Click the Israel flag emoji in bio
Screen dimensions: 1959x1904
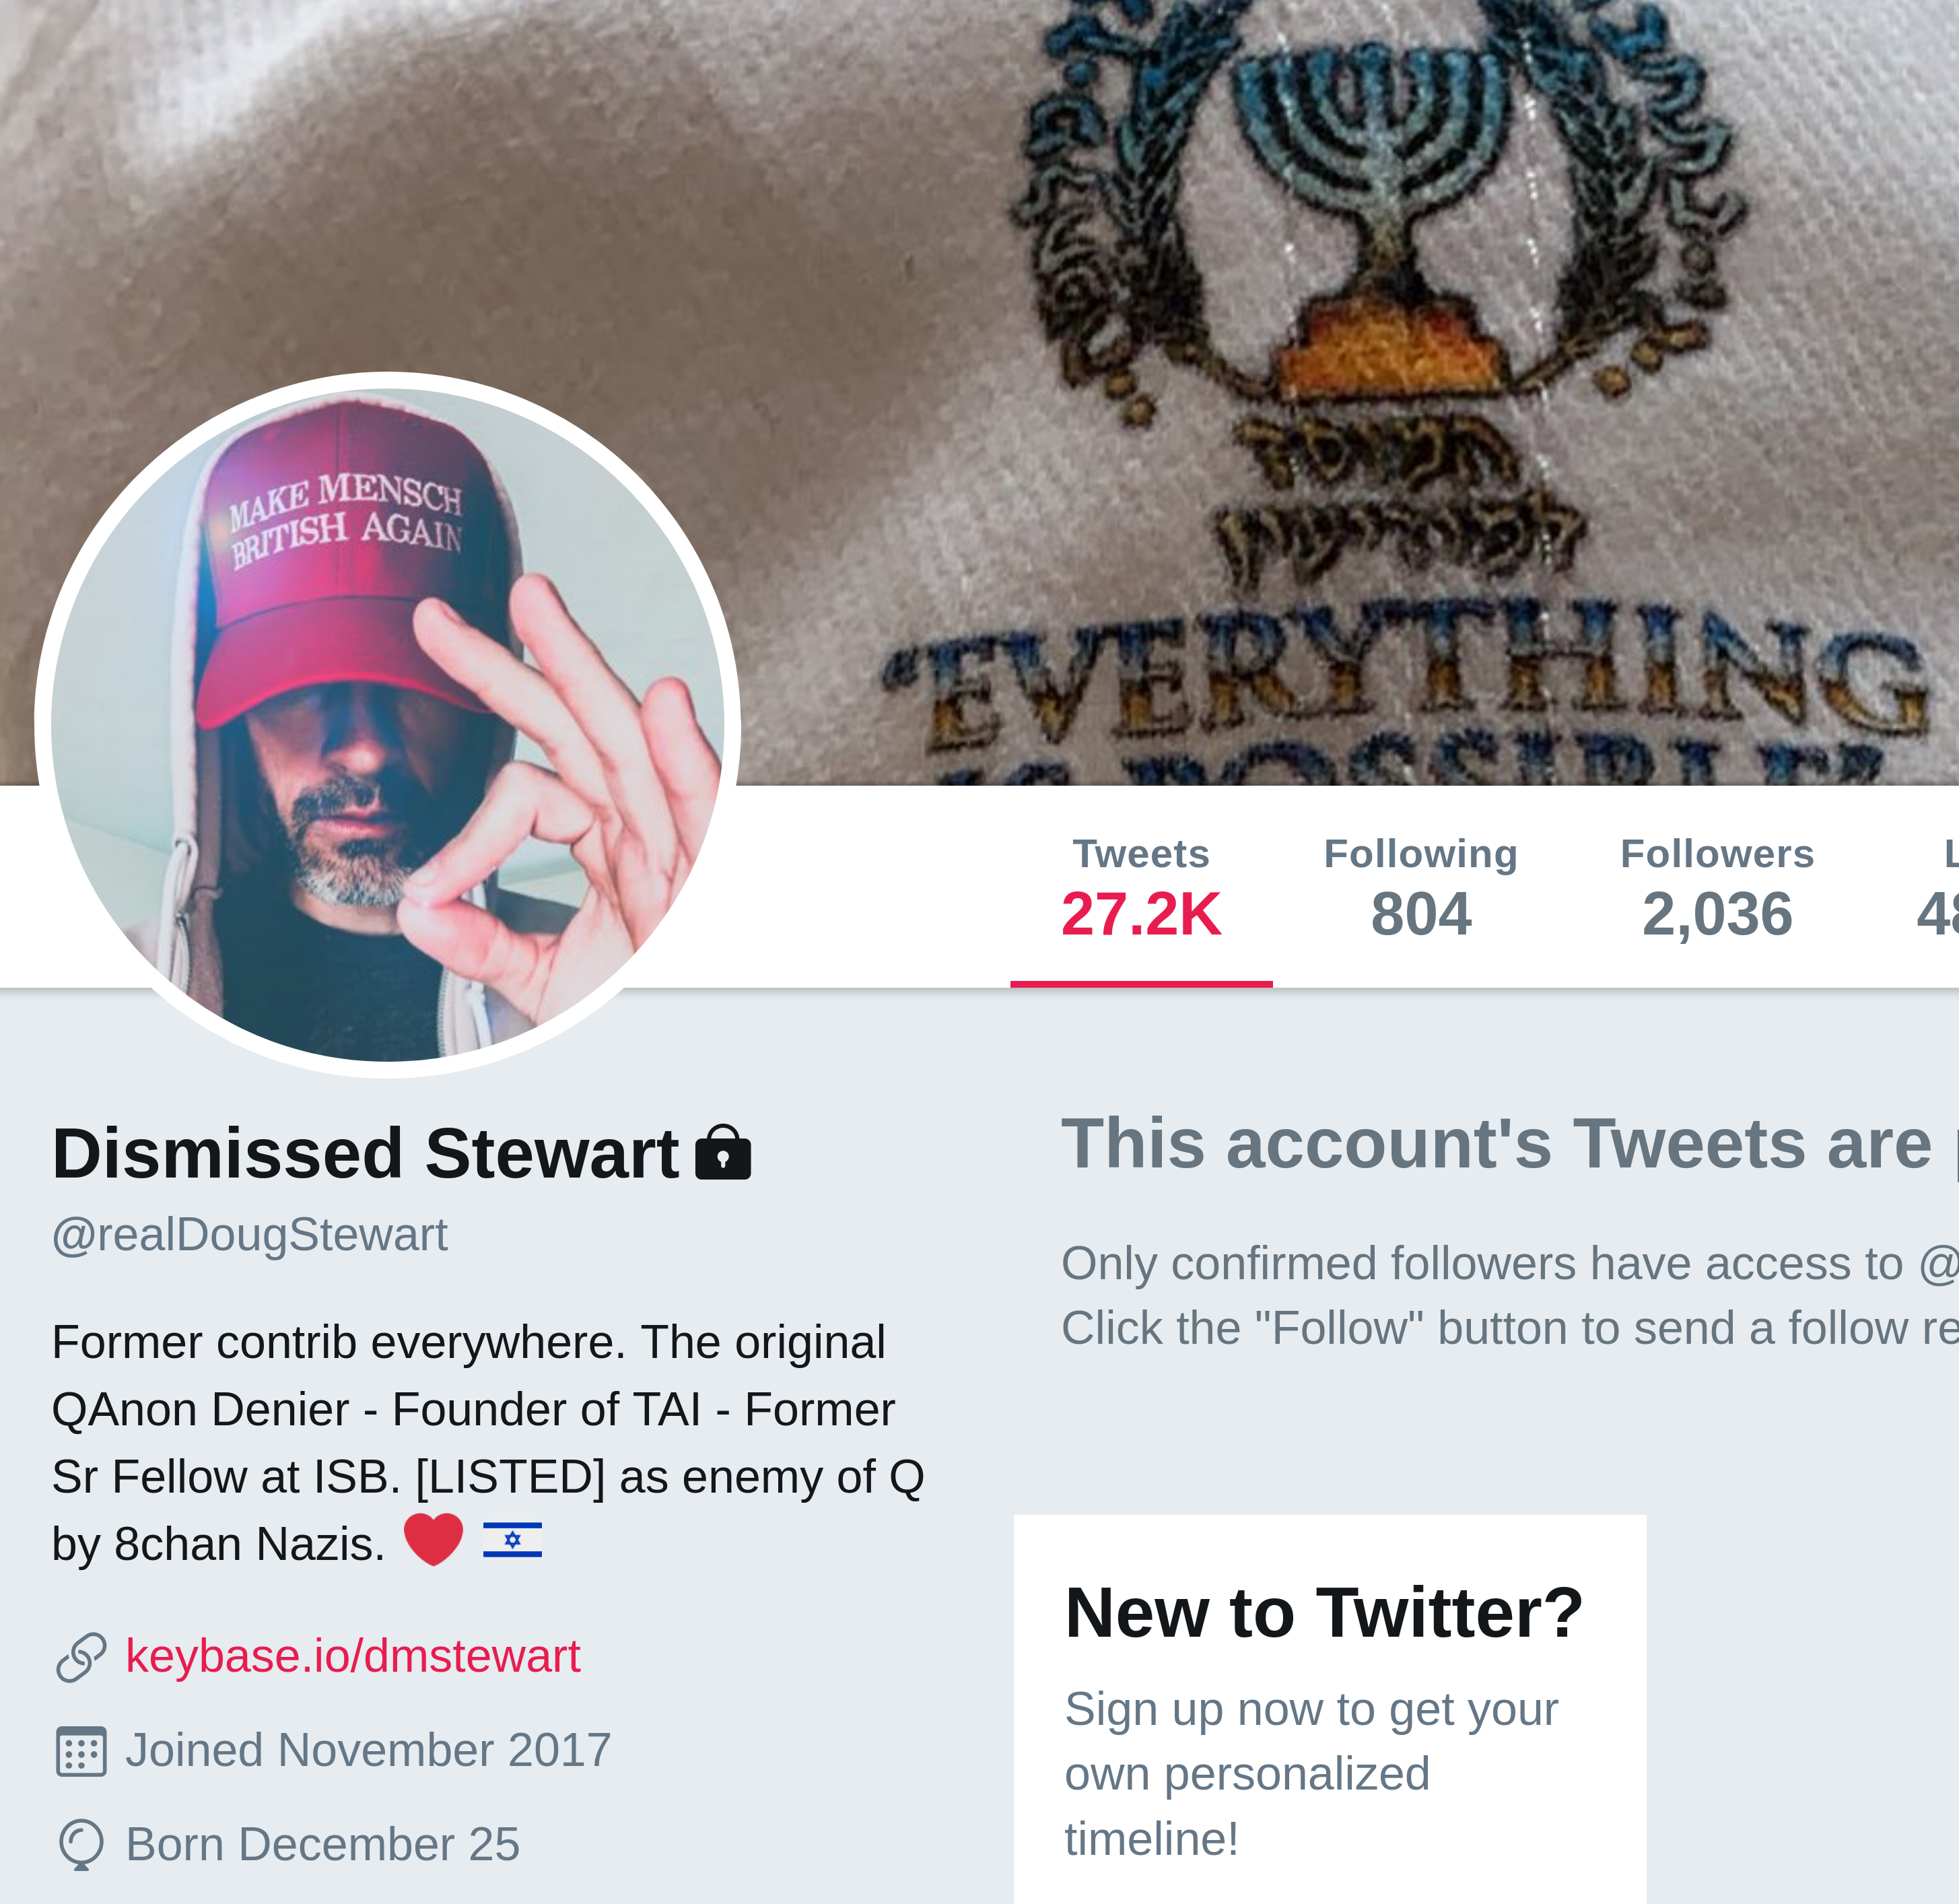(x=512, y=1540)
